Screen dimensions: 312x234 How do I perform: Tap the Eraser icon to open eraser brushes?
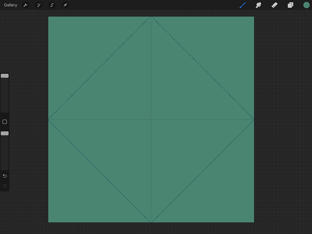[x=274, y=5]
